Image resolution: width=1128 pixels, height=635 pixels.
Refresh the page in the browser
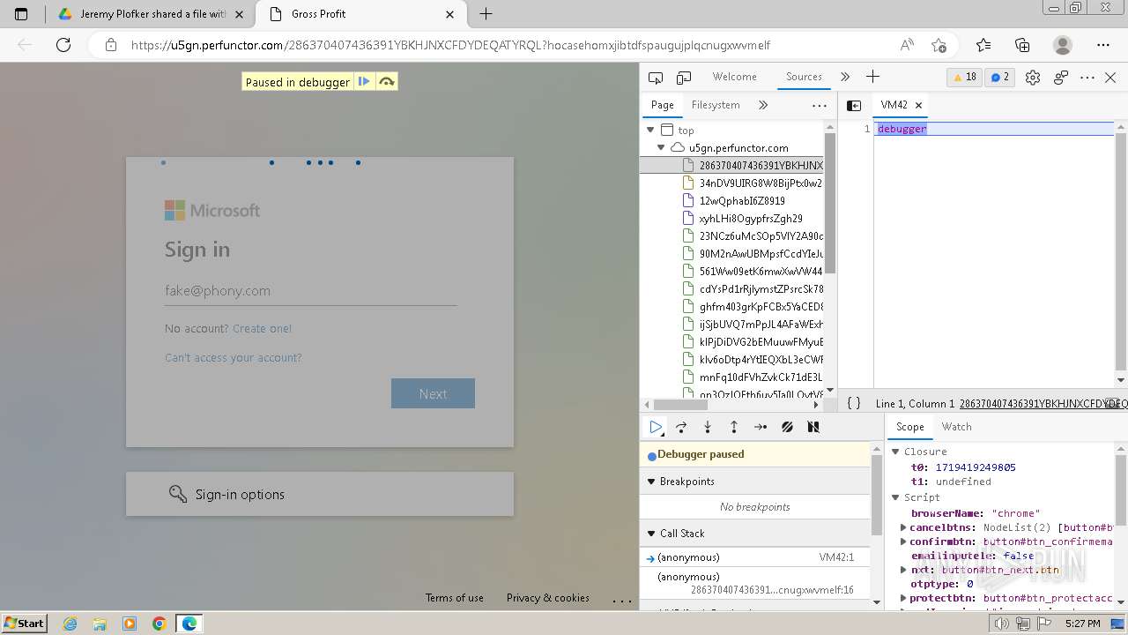tap(63, 45)
